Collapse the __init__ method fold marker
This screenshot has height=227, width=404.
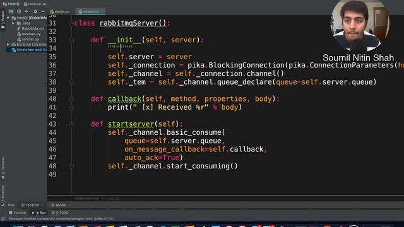tap(71, 40)
